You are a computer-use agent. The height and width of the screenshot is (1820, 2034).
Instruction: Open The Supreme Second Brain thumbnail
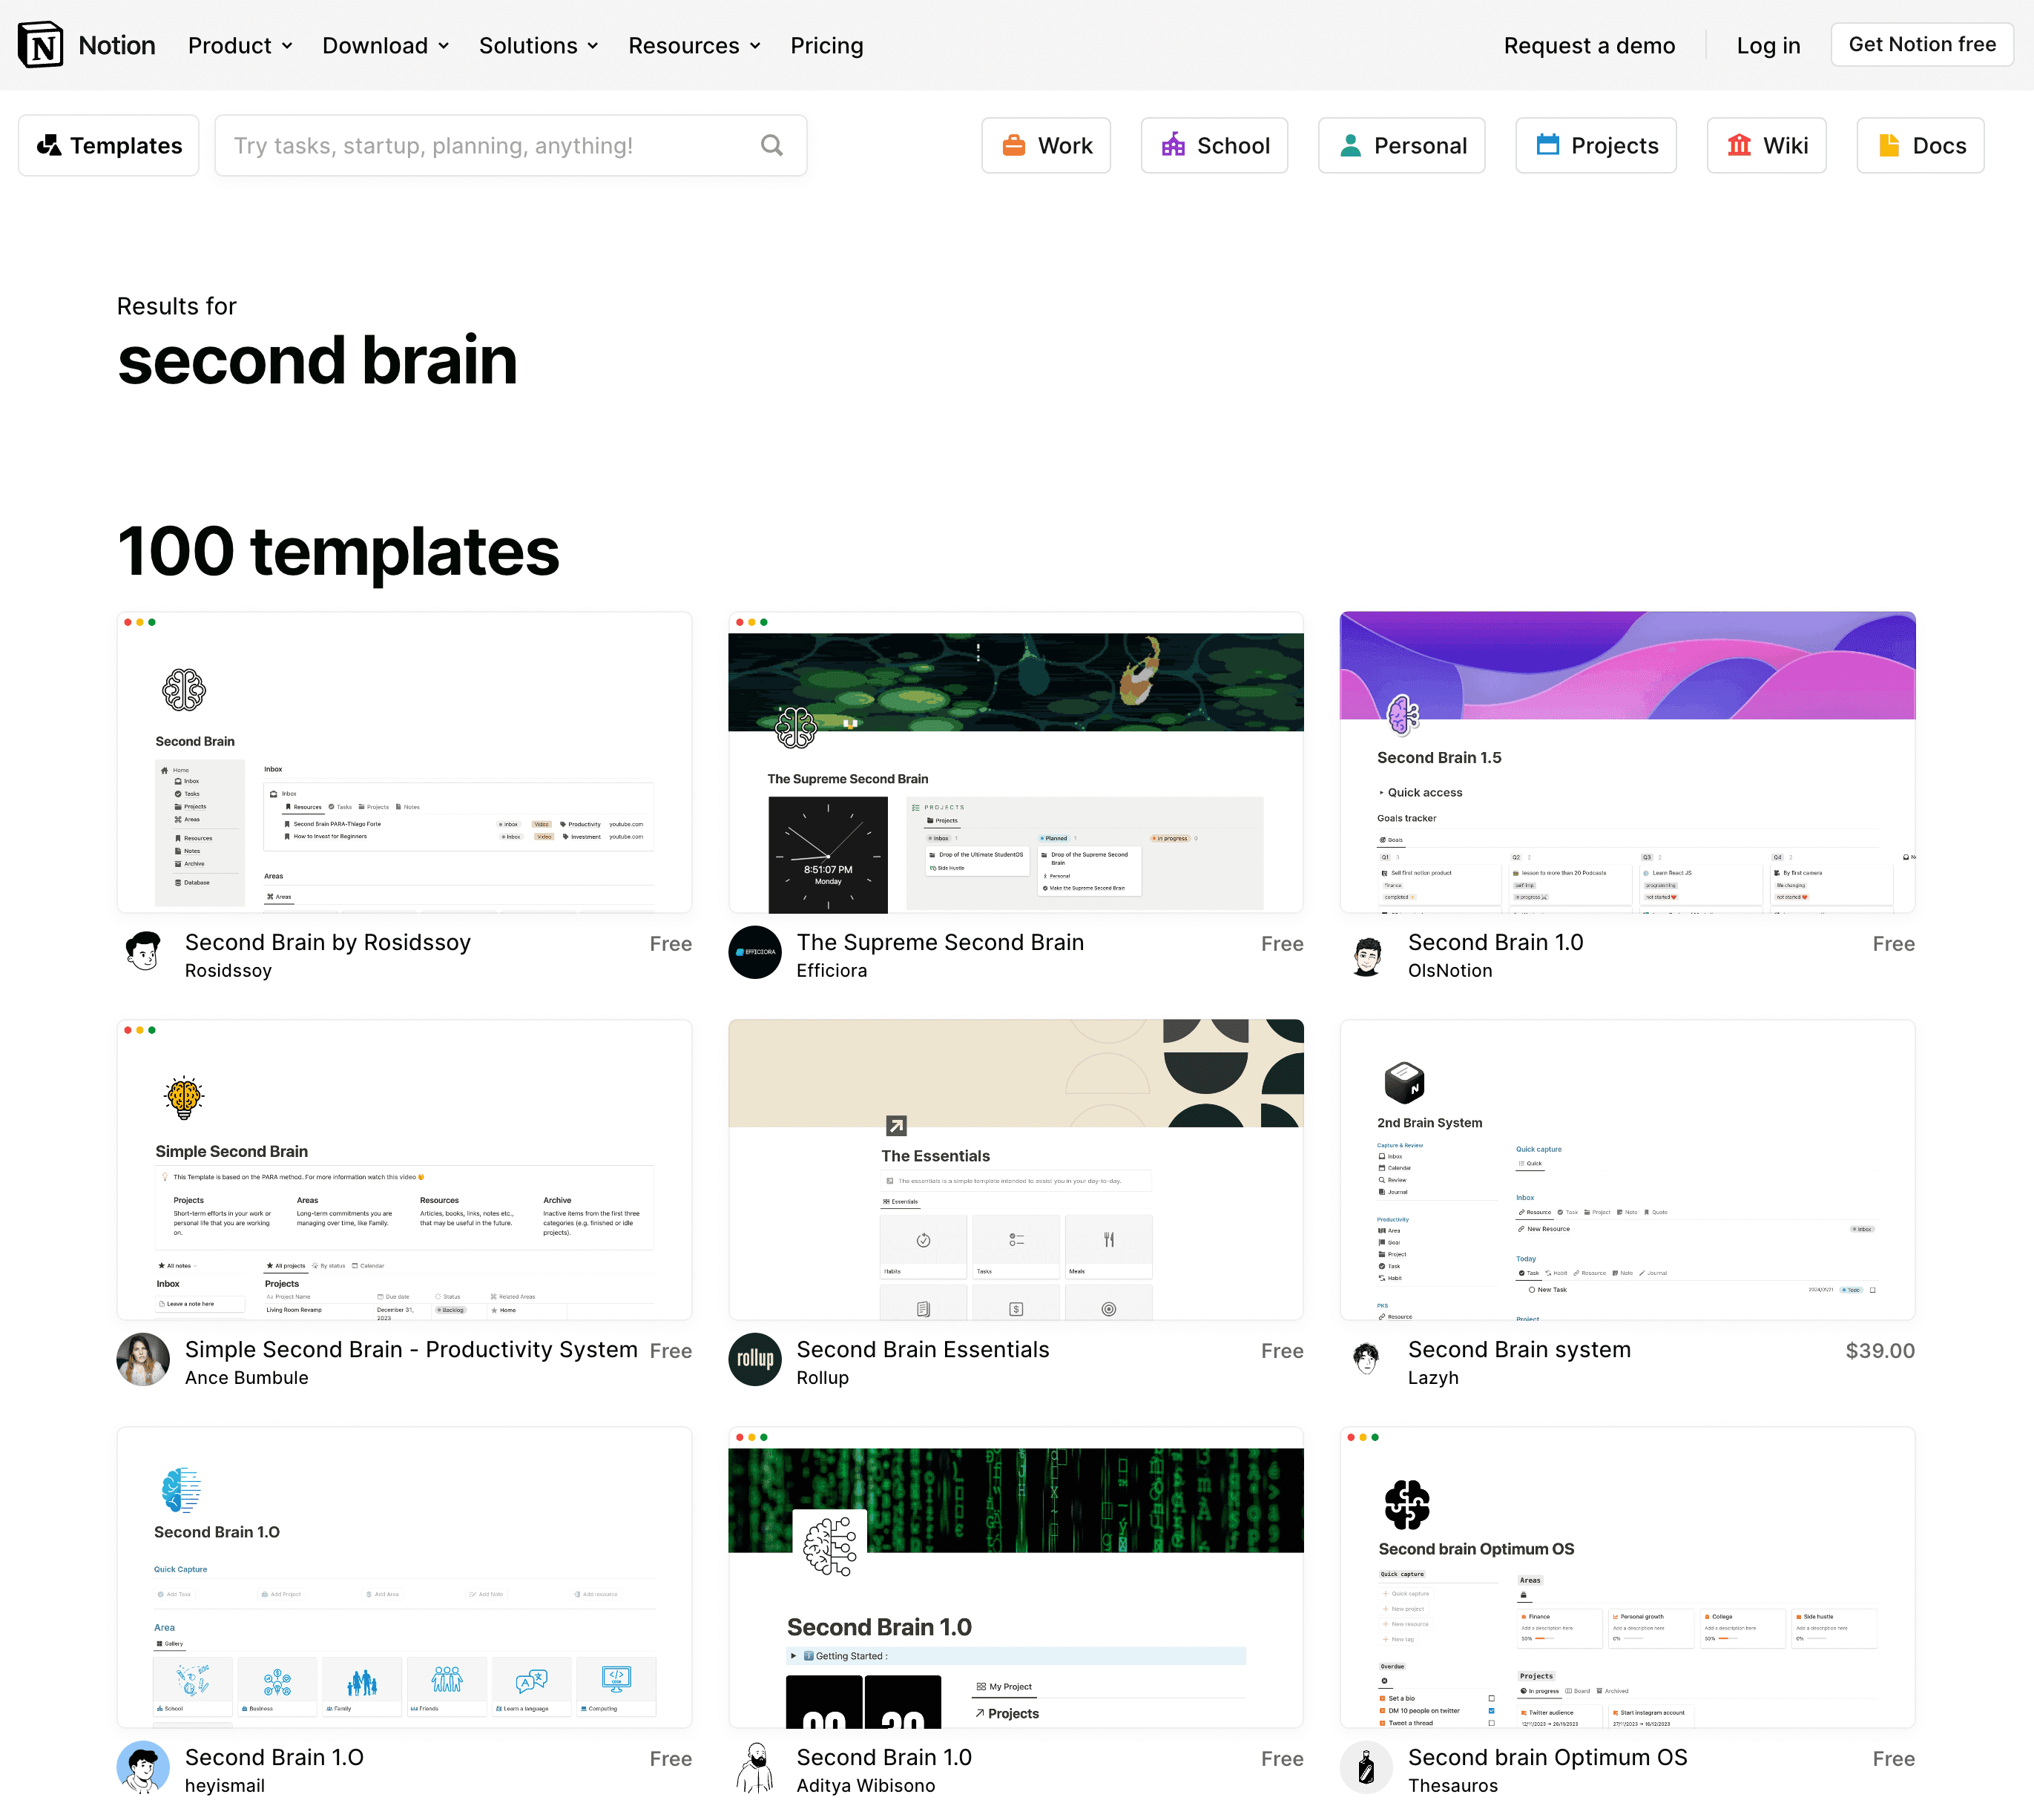pyautogui.click(x=1015, y=762)
